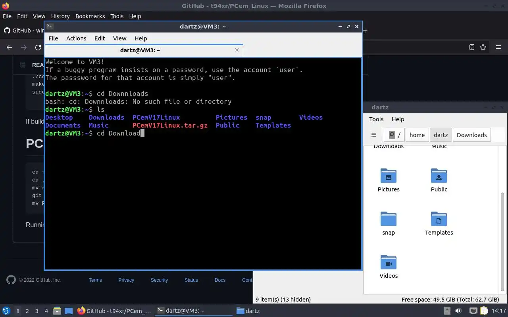Image resolution: width=508 pixels, height=317 pixels.
Task: Open the terminal Actions menu
Action: (x=76, y=38)
